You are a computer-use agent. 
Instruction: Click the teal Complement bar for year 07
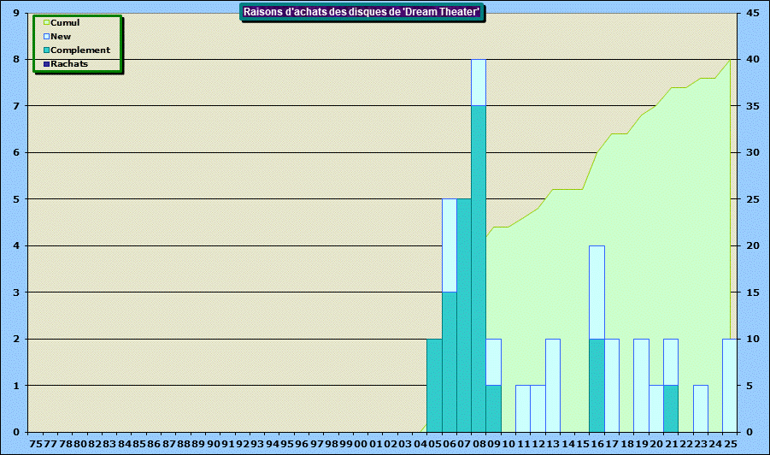tap(464, 315)
